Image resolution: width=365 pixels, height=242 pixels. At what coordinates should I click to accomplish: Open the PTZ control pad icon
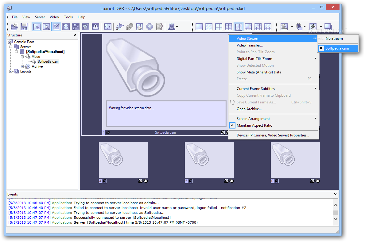click(x=66, y=27)
